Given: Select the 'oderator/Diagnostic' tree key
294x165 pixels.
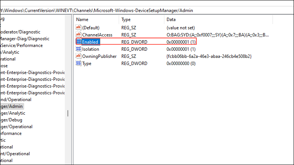Looking at the screenshot, I should pos(20,32).
